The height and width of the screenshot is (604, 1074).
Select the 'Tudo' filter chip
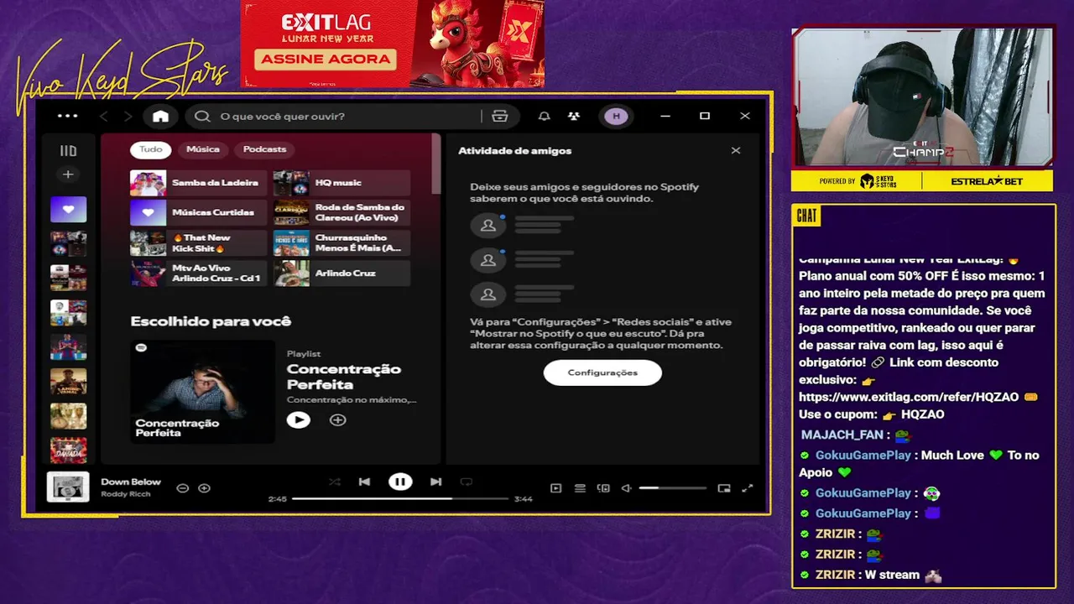tap(151, 149)
